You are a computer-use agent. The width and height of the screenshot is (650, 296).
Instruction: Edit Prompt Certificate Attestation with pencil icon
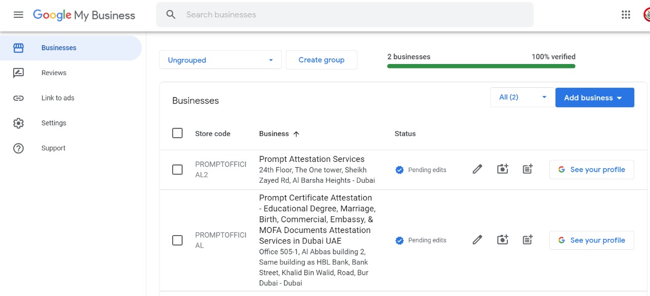tap(477, 240)
